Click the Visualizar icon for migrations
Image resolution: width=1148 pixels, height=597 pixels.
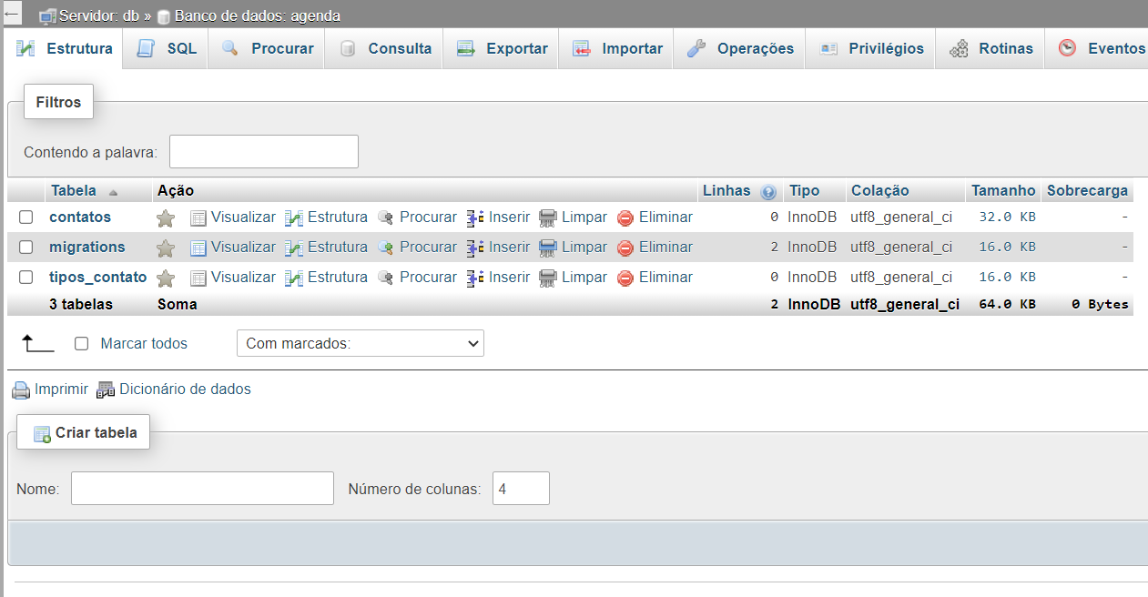[x=198, y=248]
